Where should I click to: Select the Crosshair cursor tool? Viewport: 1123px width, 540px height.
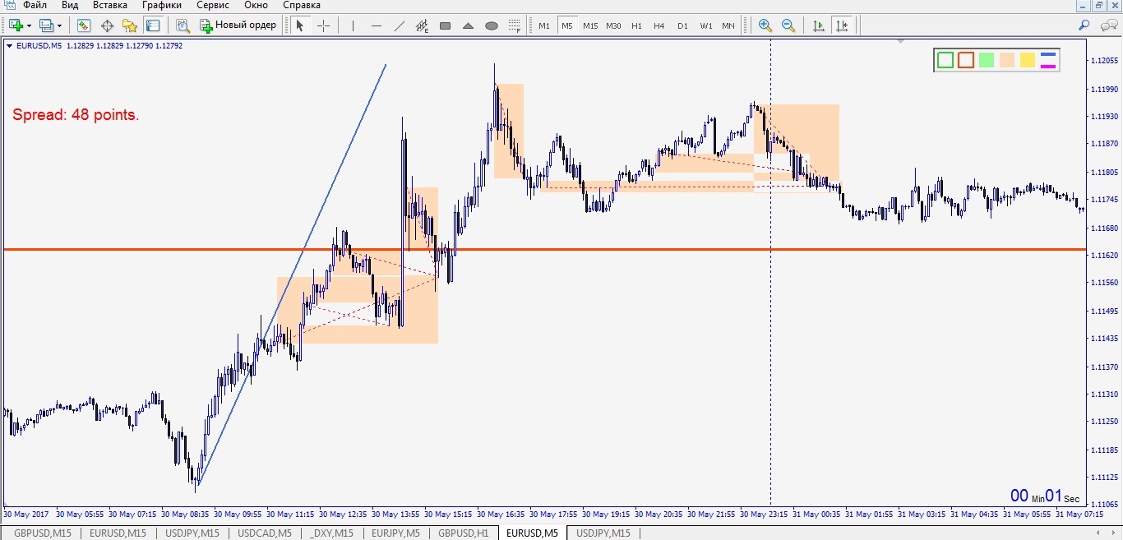[323, 25]
